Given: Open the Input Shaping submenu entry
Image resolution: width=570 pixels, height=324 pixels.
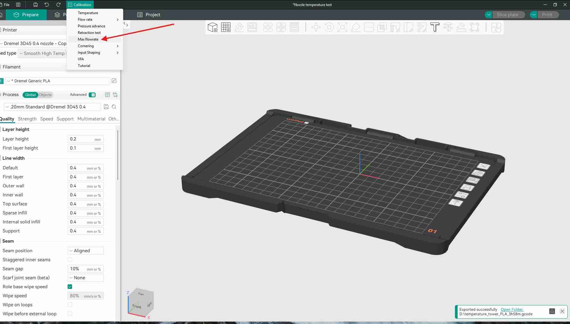Looking at the screenshot, I should point(95,53).
